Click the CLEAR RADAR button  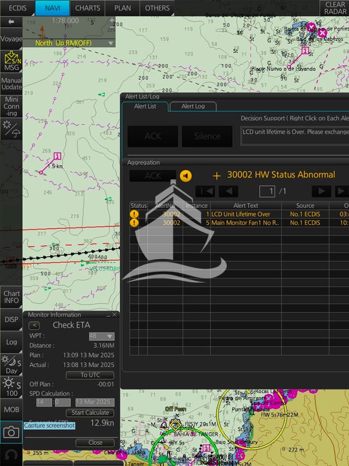(x=335, y=8)
